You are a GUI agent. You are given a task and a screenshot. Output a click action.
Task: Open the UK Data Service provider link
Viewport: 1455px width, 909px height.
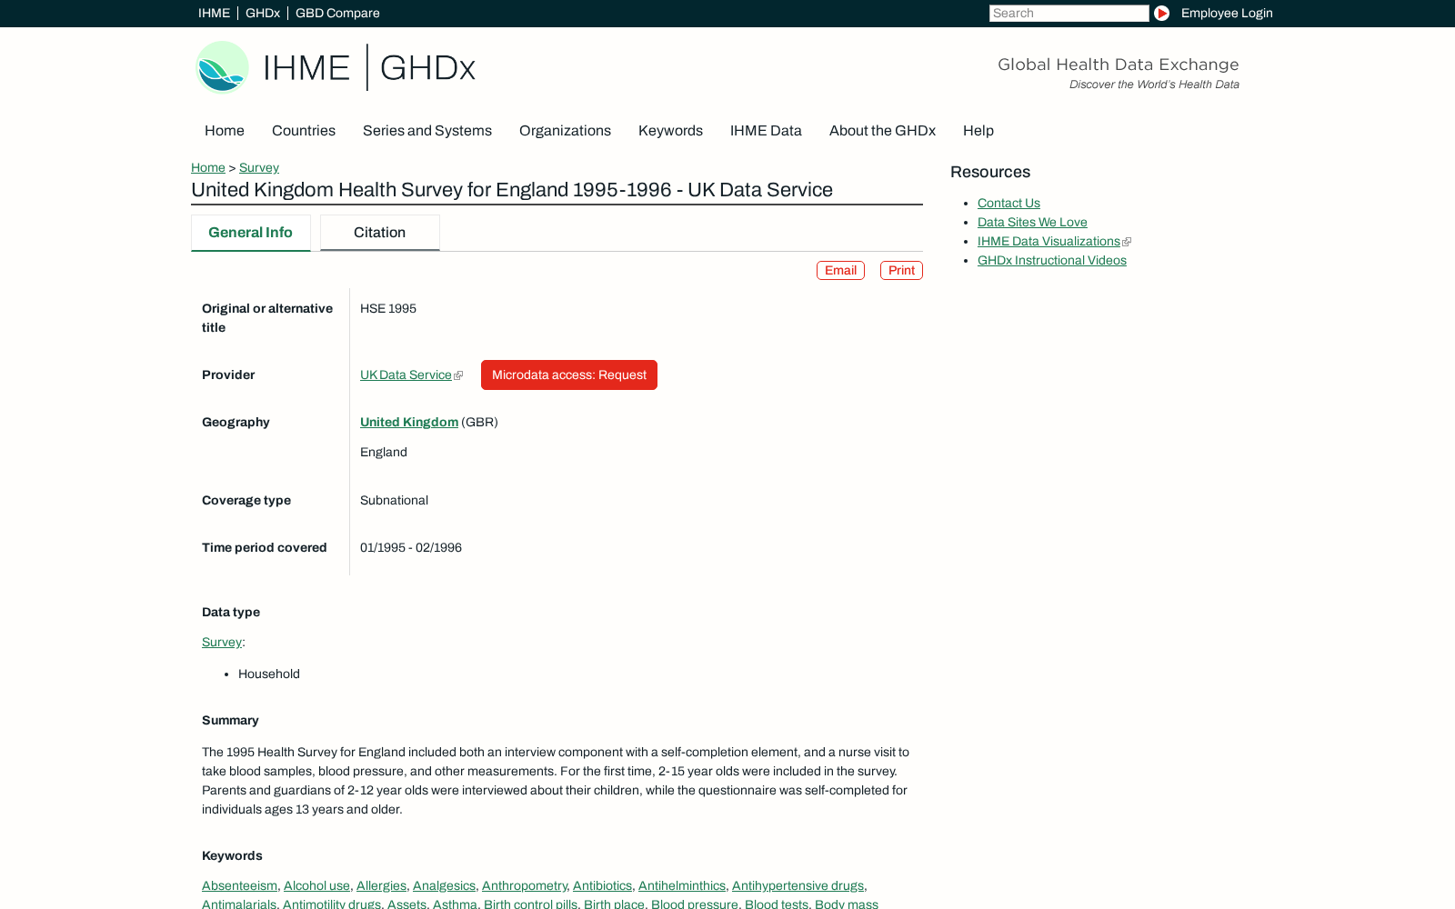[406, 375]
